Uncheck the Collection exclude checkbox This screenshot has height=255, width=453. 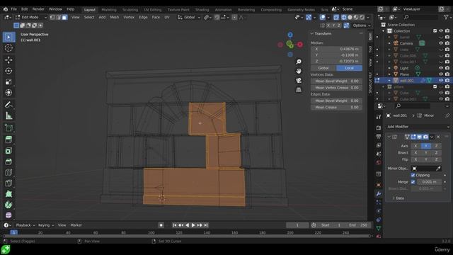tap(435, 31)
